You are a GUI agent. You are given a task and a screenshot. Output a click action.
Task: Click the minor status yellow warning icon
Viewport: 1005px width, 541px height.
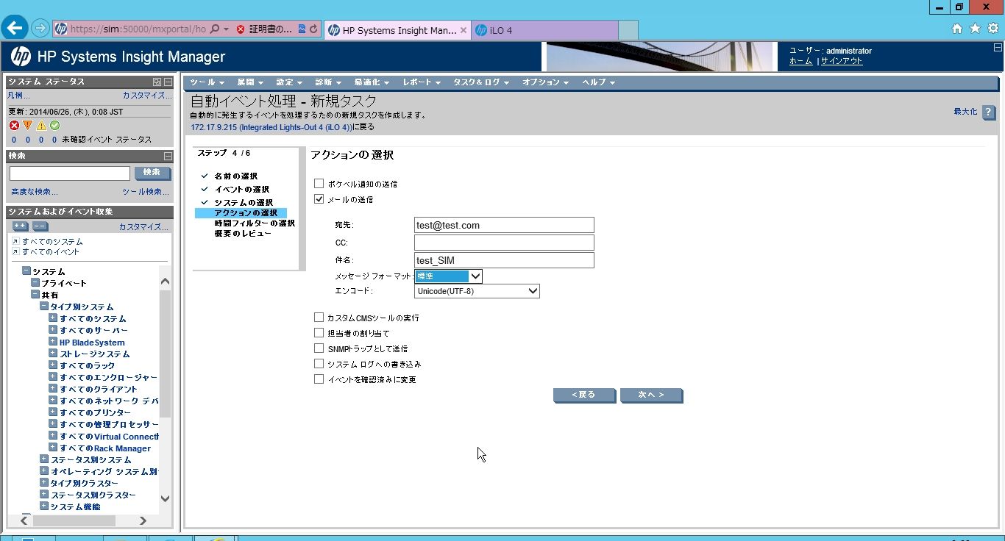(41, 126)
